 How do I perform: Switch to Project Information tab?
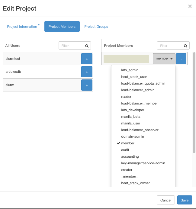pyautogui.click(x=22, y=27)
